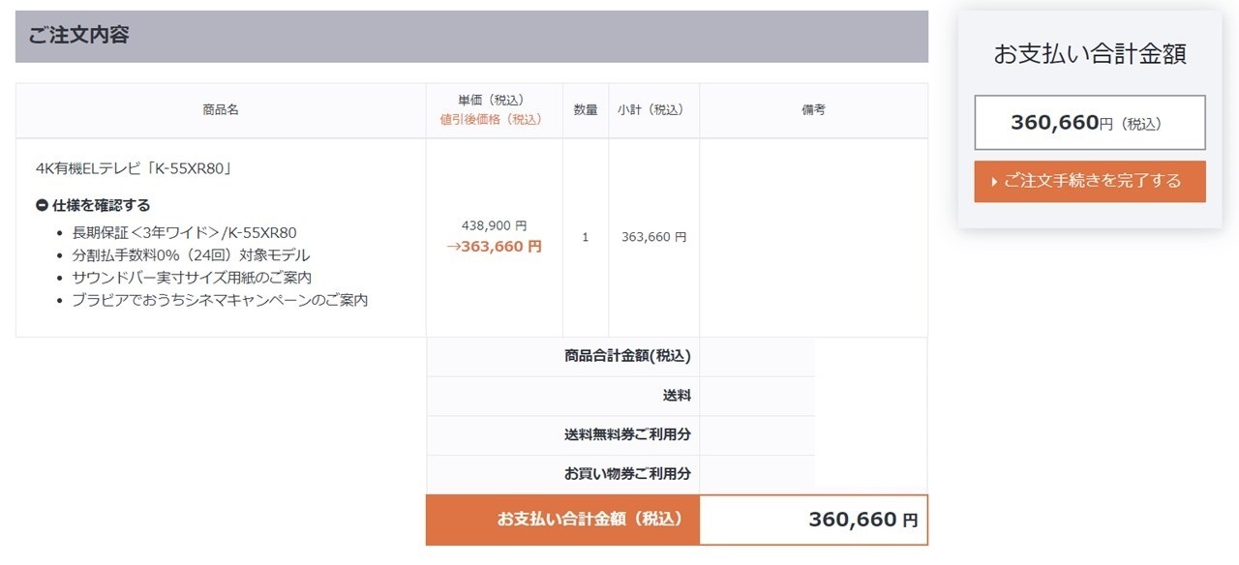
Task: Collapse the 仕様を確認する specifications section
Action: click(93, 205)
